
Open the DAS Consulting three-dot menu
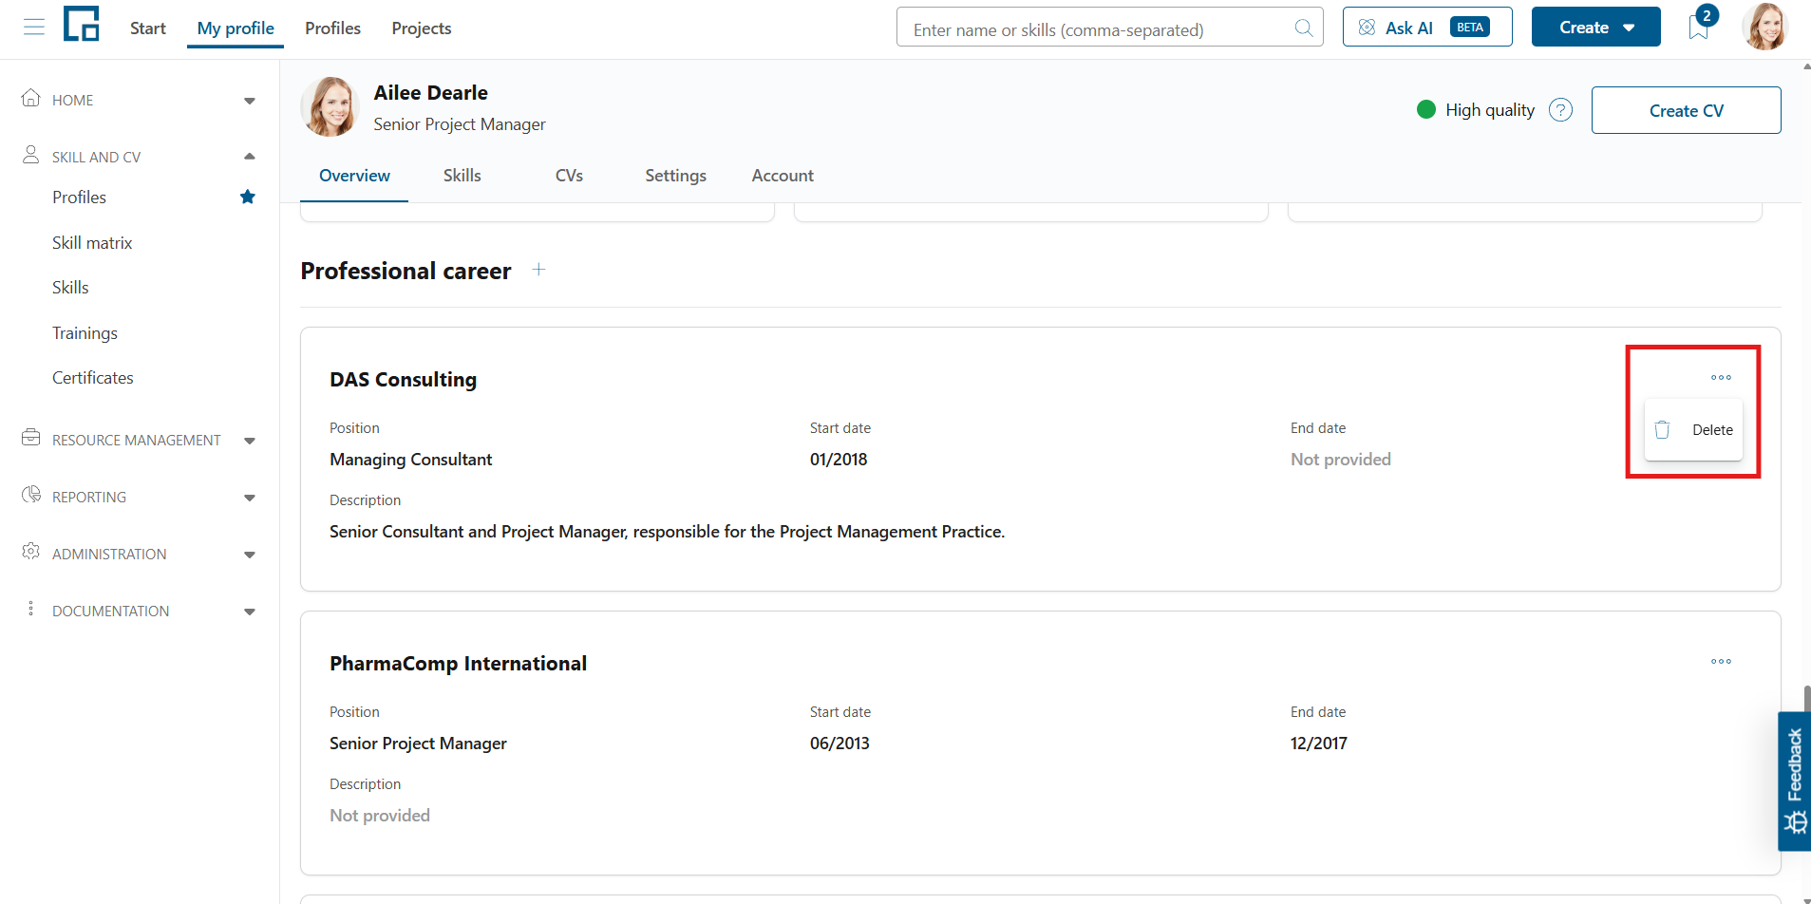tap(1721, 378)
